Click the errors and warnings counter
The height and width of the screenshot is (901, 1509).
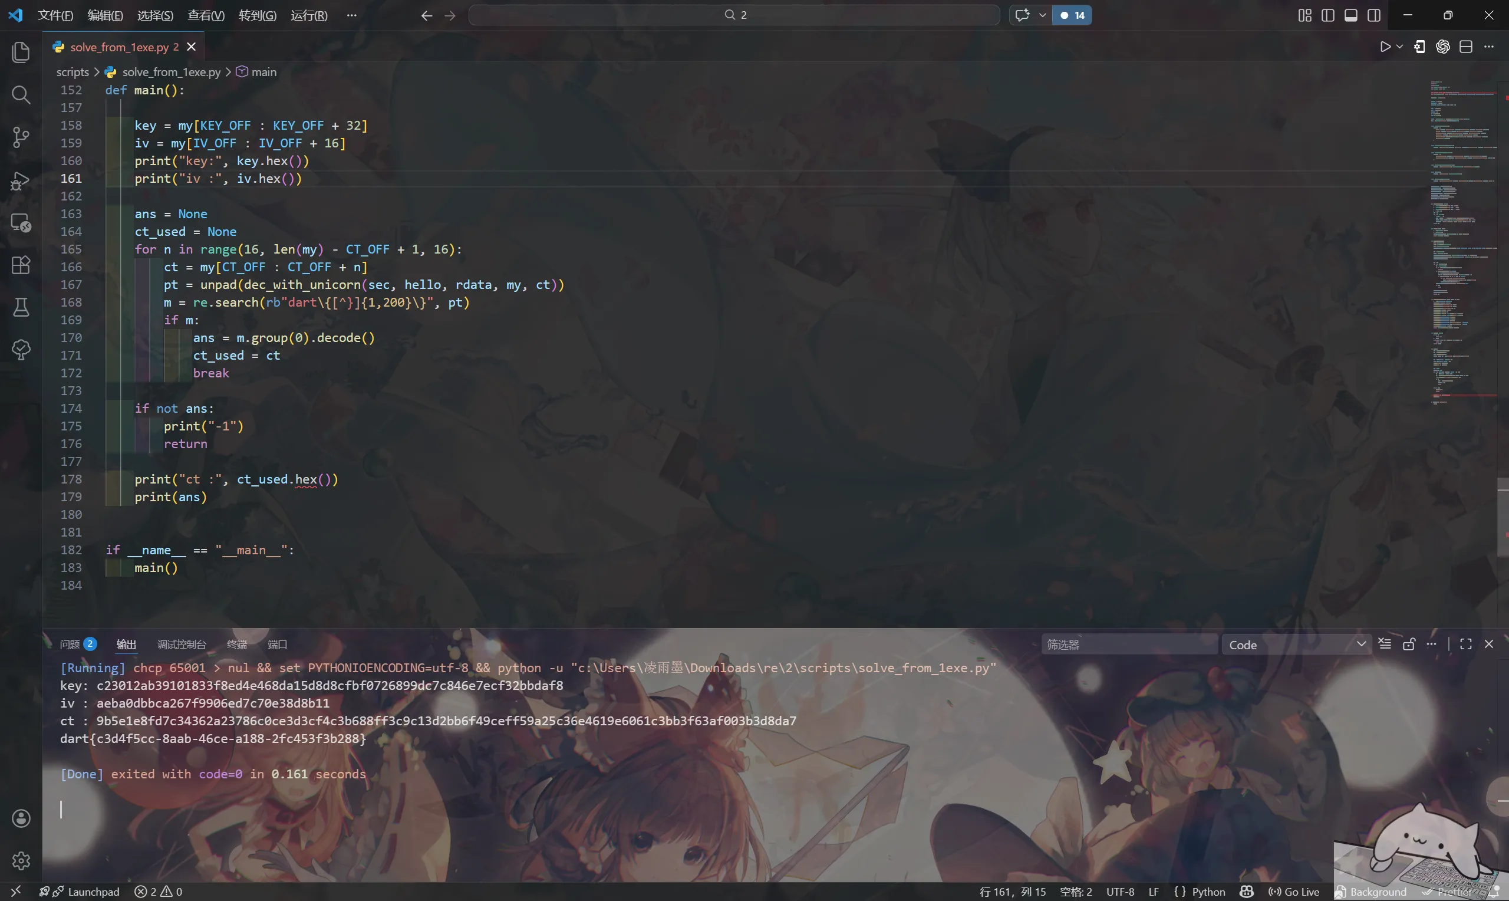(x=159, y=892)
